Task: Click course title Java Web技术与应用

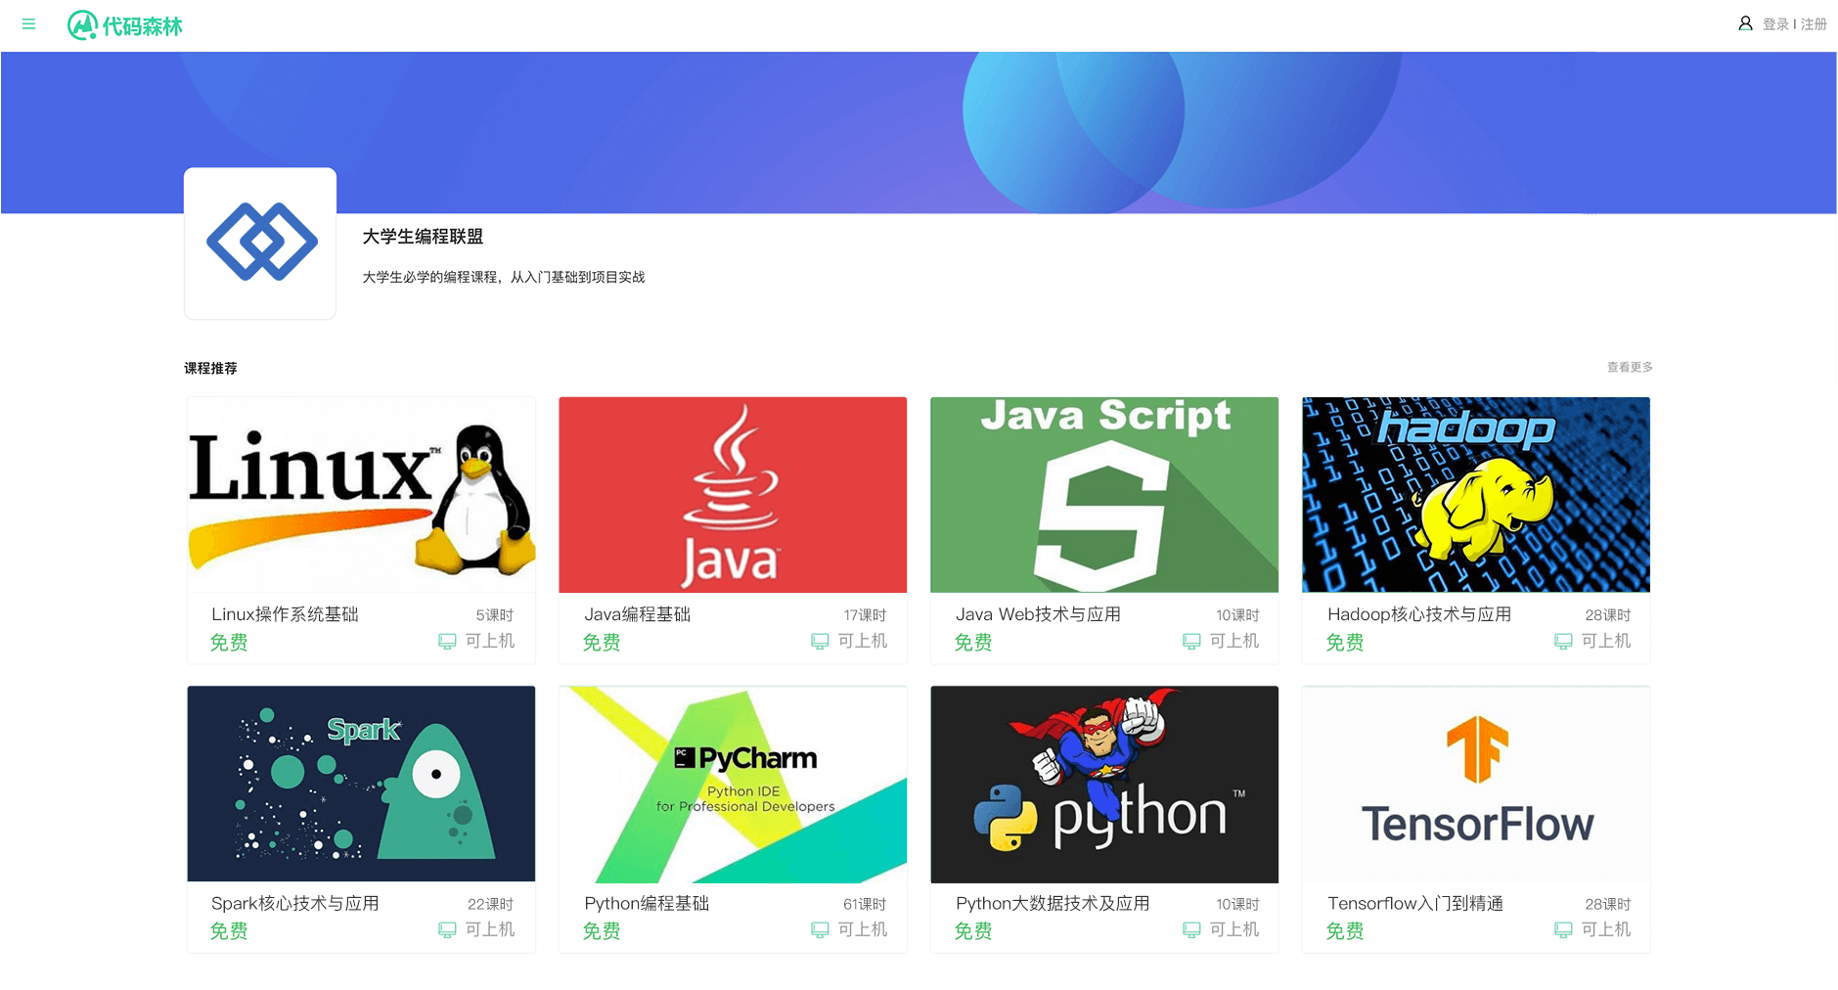Action: click(1038, 614)
